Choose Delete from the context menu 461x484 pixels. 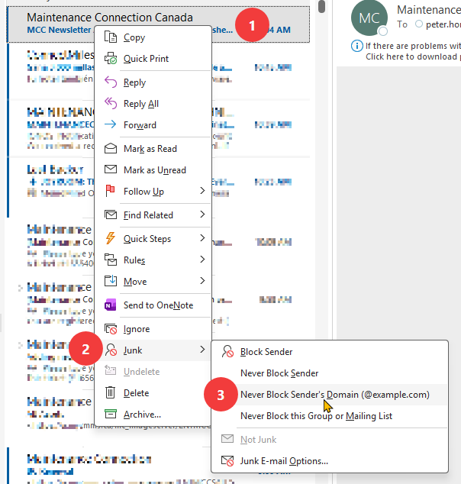153,393
